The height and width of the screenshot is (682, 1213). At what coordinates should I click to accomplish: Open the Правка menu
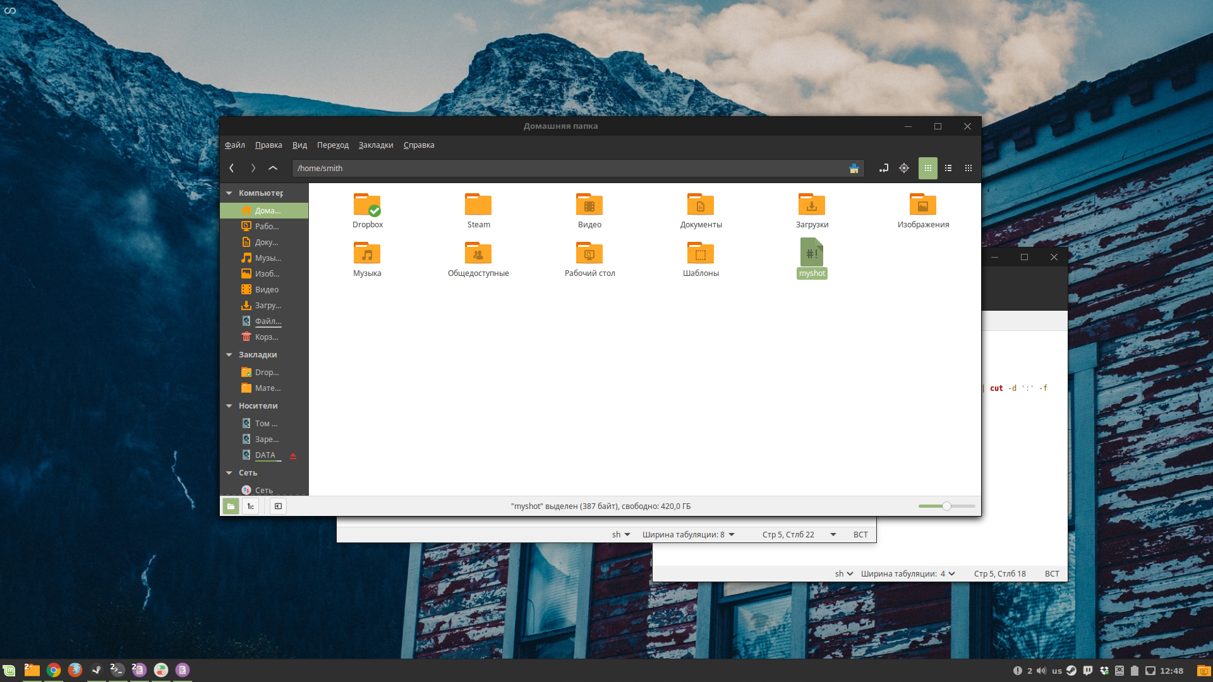click(269, 145)
